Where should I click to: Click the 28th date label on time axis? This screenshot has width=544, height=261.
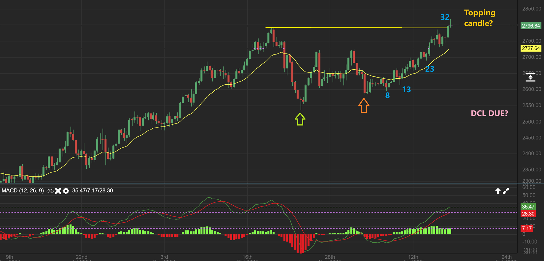point(330,257)
